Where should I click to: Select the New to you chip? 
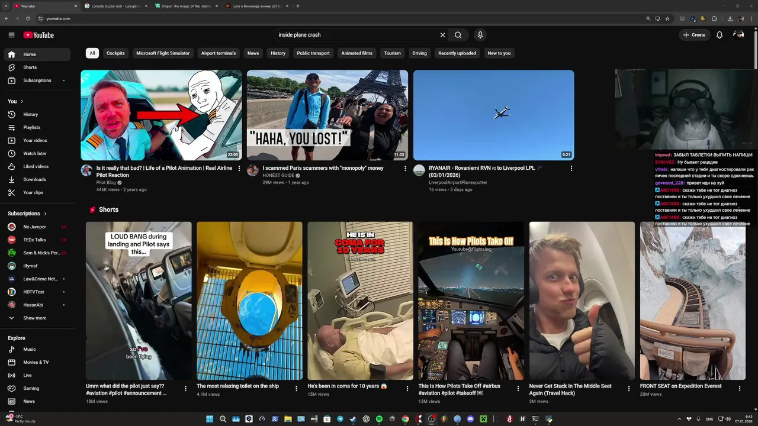click(x=499, y=53)
